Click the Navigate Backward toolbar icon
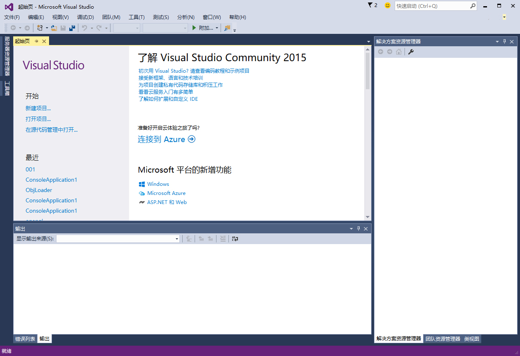This screenshot has width=520, height=356. tap(13, 28)
